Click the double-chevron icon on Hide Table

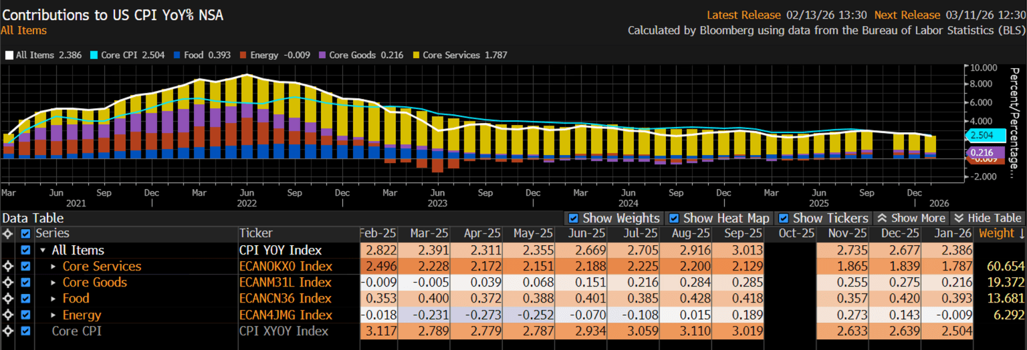(958, 218)
